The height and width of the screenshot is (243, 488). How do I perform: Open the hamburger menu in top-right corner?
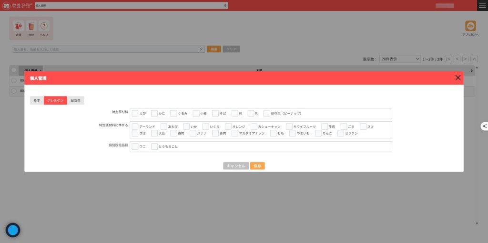(x=482, y=5)
